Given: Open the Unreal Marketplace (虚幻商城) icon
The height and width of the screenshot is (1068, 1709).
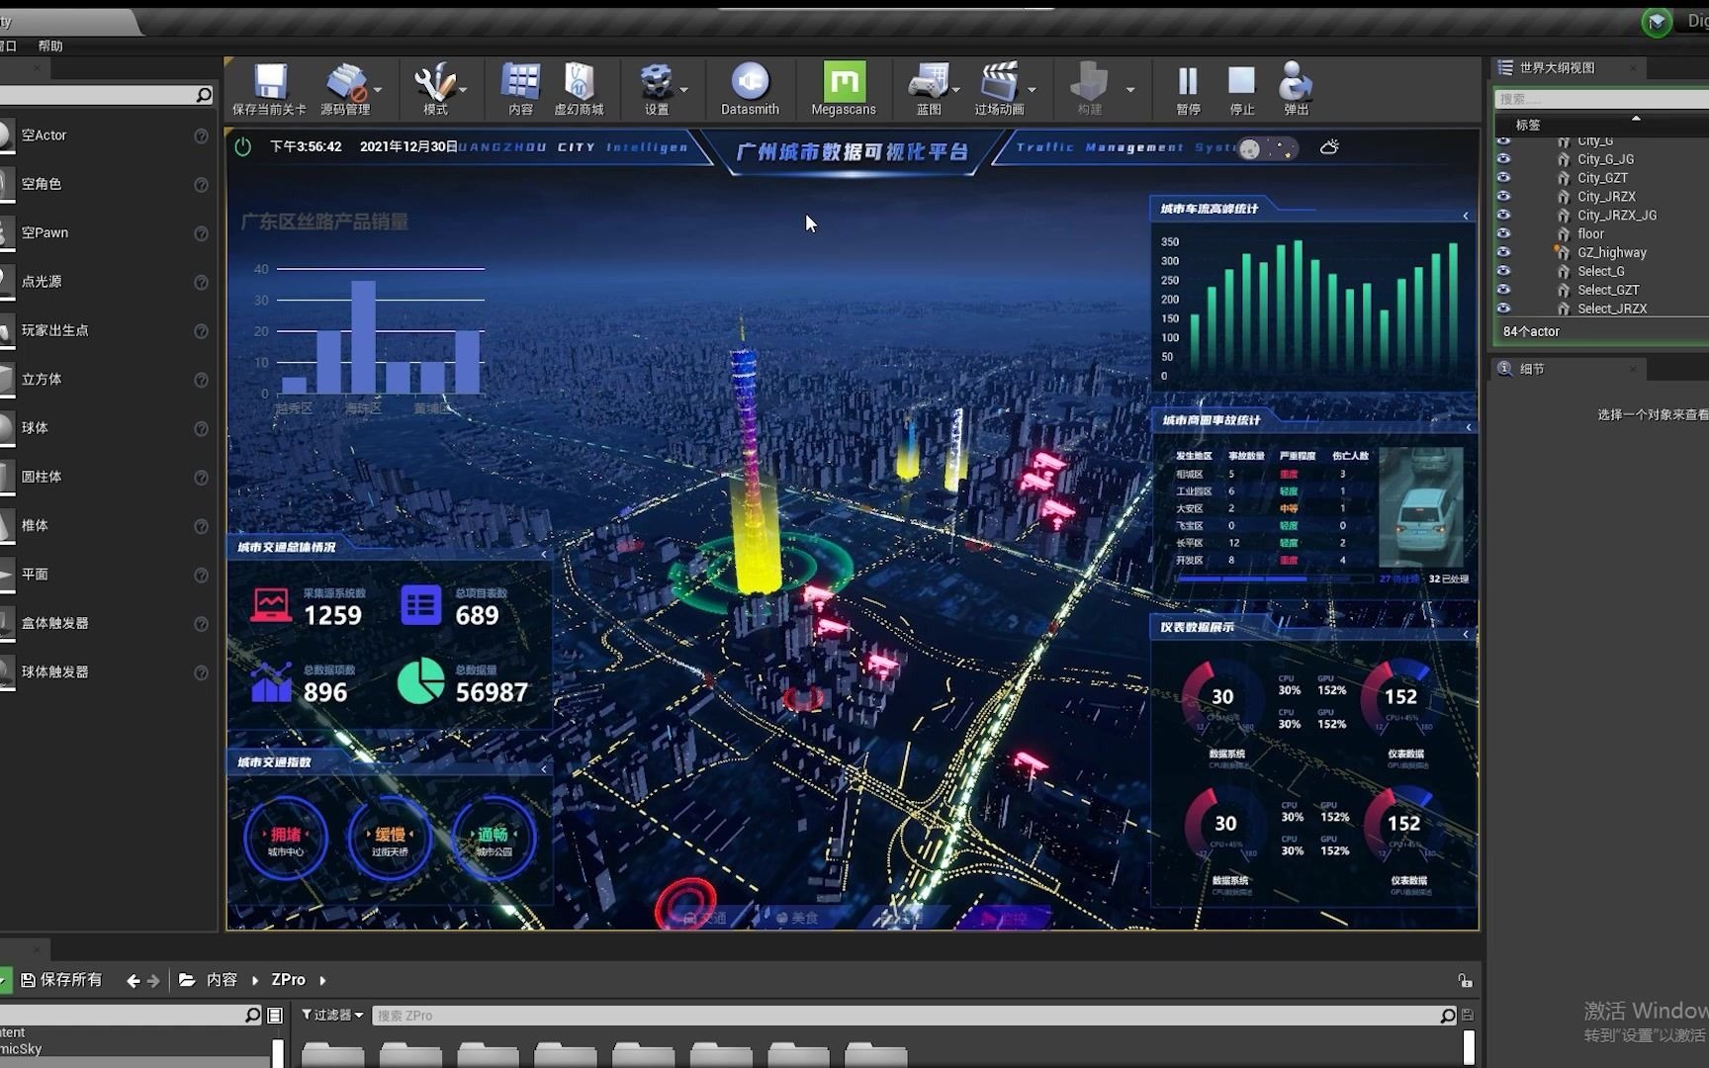Looking at the screenshot, I should click(579, 83).
